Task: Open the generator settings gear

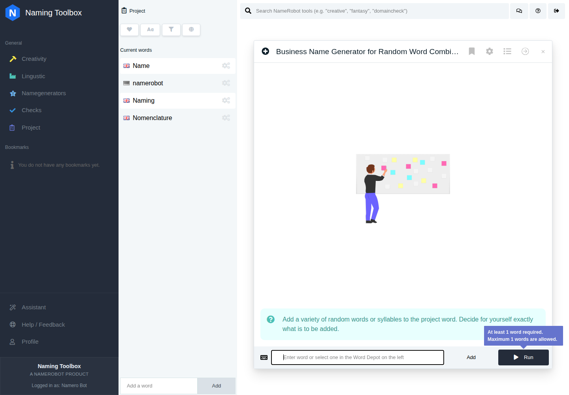Action: 490,51
